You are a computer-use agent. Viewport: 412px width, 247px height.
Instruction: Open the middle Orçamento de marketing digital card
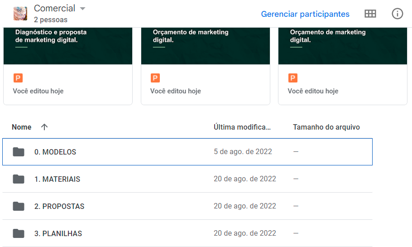tap(206, 66)
